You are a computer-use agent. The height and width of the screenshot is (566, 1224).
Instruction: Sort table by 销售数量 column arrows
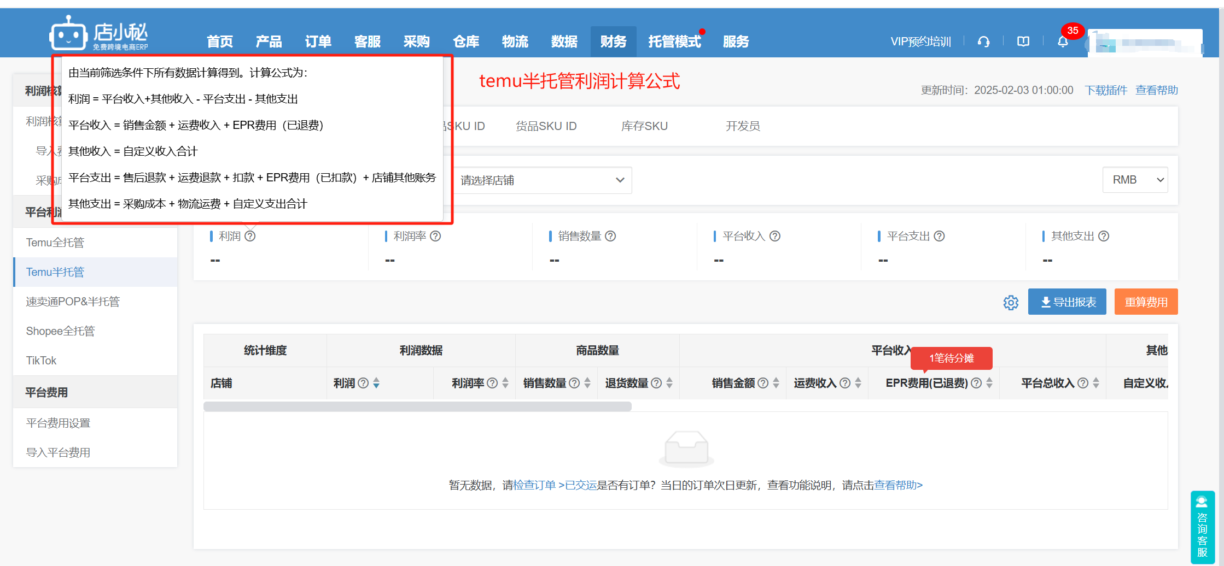point(587,383)
